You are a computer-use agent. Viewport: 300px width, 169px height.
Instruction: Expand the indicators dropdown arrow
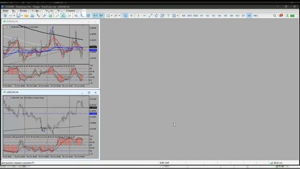point(112,15)
